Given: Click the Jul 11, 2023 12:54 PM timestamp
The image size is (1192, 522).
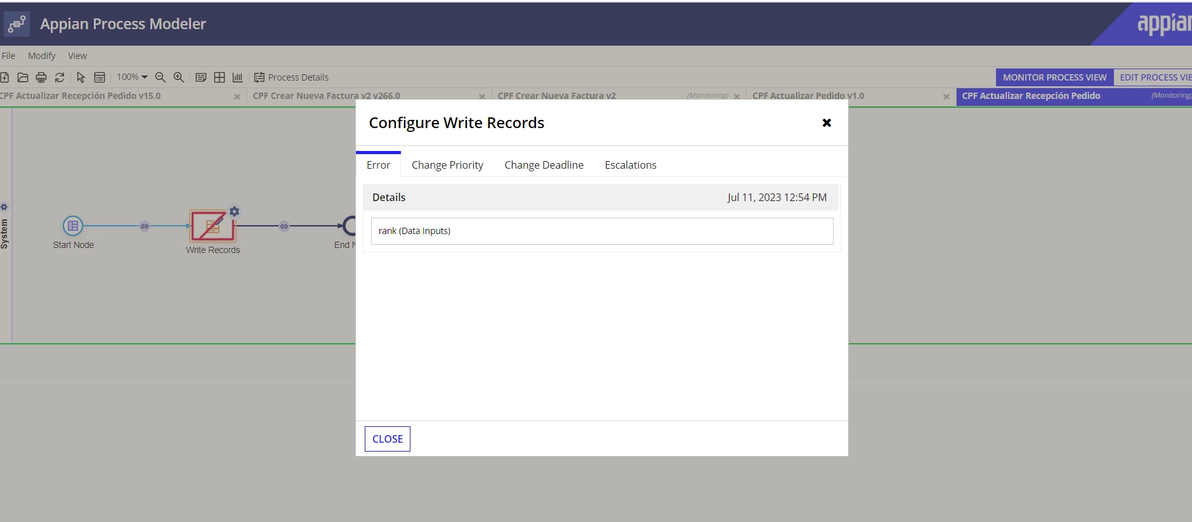Looking at the screenshot, I should (x=776, y=197).
